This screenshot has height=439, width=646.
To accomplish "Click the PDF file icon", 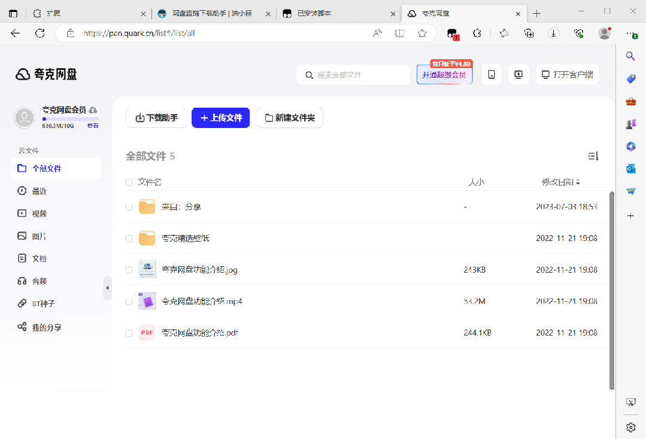I will (x=147, y=333).
